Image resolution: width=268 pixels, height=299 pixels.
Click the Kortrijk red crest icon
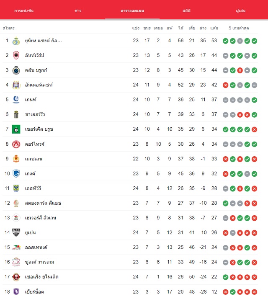coord(16,144)
